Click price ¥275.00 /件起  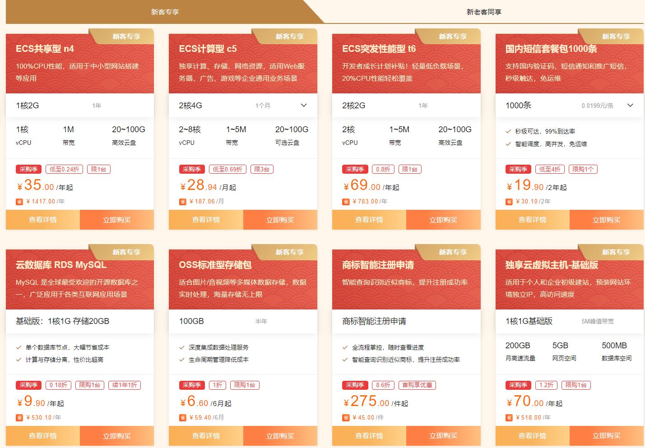tap(375, 402)
